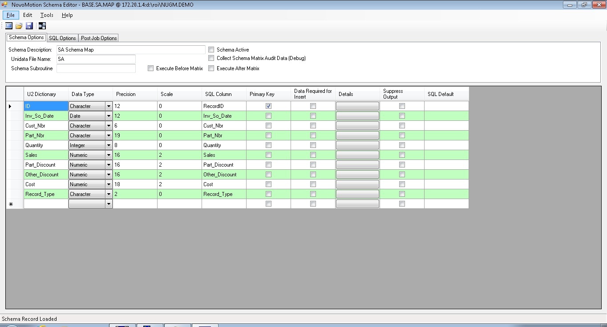This screenshot has width=607, height=327.
Task: Enable the Schema Active checkbox
Action: click(x=211, y=50)
